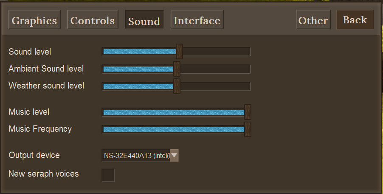Click the New seraph voices label

[44, 174]
